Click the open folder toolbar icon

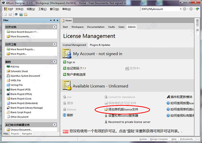tap(10, 15)
